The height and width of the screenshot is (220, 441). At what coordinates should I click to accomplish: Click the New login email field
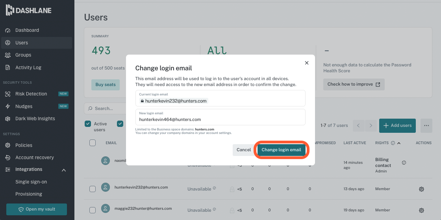(220, 117)
